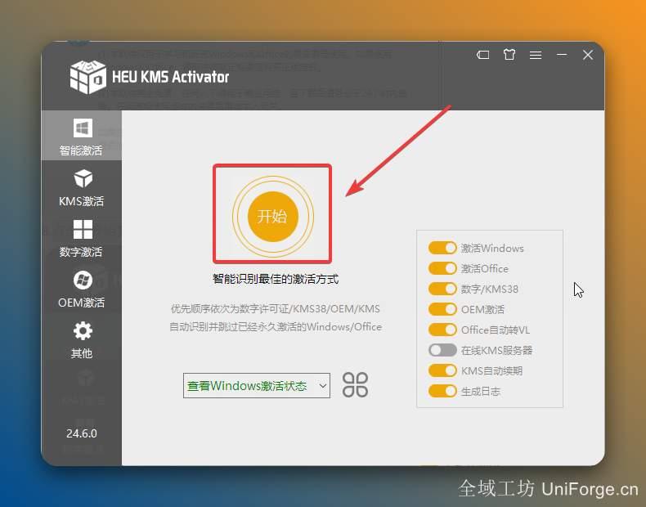This screenshot has height=507, width=646.
Task: Open the 智能激活 sidebar tab
Action: (x=81, y=136)
